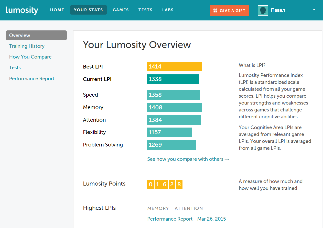Viewport: 323px width, 228px height.
Task: Open the Labs nav item
Action: (x=168, y=10)
